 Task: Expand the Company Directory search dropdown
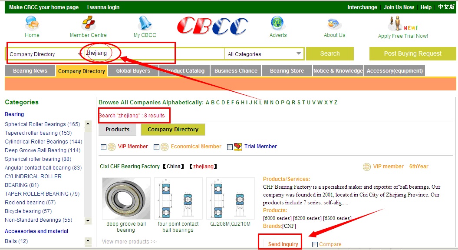80,54
